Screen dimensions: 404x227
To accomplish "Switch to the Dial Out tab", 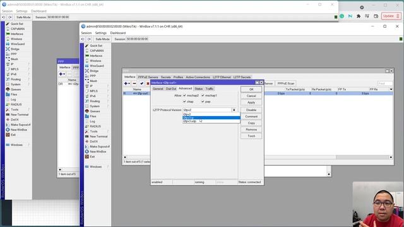I will pyautogui.click(x=171, y=89).
